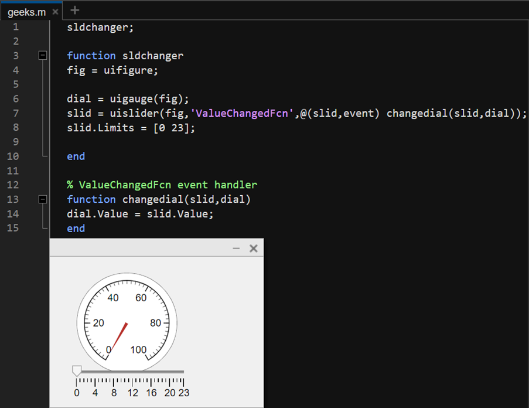Click slider tick label 8
The height and width of the screenshot is (408, 529).
pyautogui.click(x=114, y=393)
